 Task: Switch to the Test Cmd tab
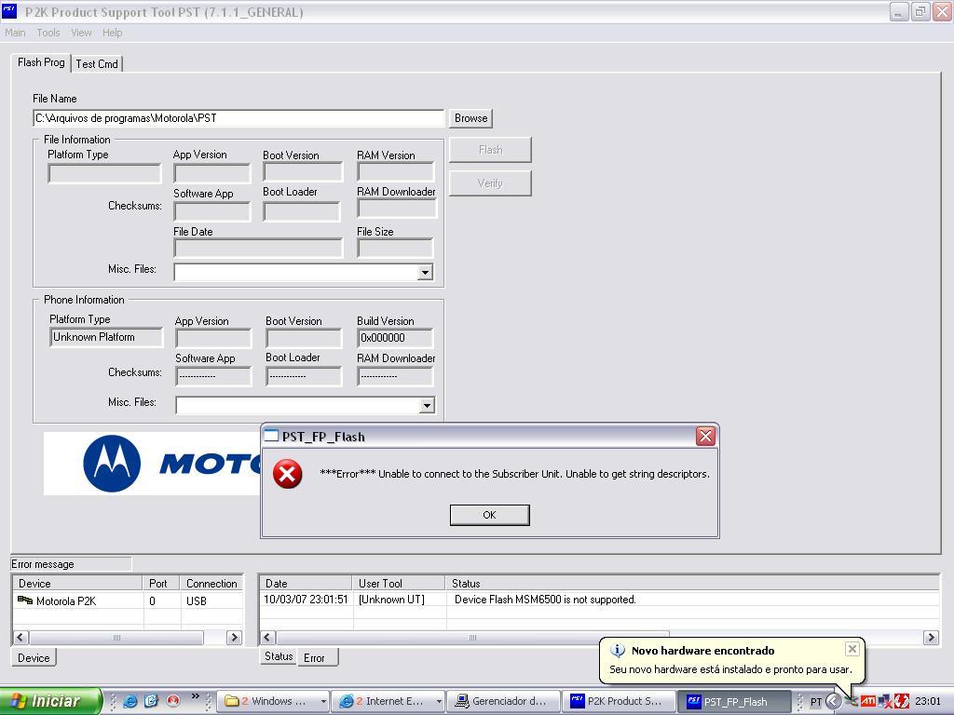click(x=97, y=64)
